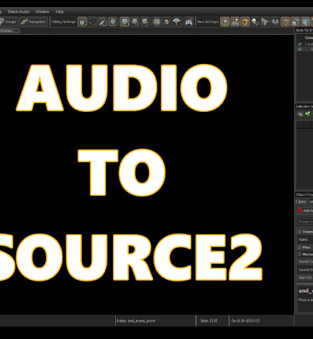Click the mushroom-shaped icon in Editing Settings
This screenshot has width=313, height=339.
click(177, 22)
